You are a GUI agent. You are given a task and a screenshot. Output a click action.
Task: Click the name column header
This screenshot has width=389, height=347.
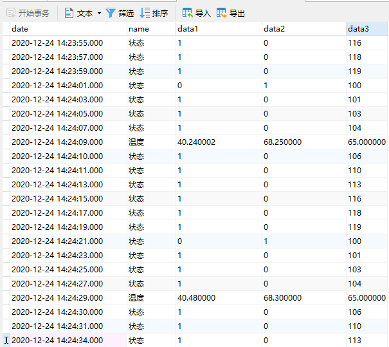[x=150, y=29]
